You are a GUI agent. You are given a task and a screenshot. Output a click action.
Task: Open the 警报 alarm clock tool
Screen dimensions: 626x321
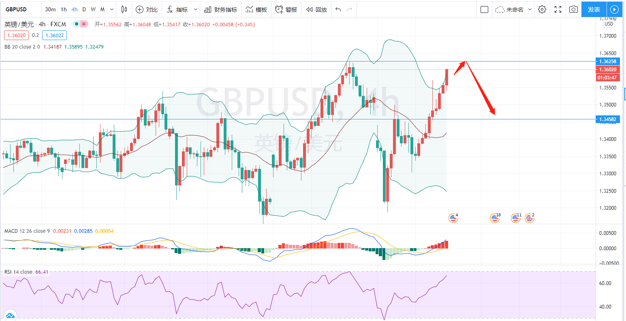pyautogui.click(x=286, y=9)
